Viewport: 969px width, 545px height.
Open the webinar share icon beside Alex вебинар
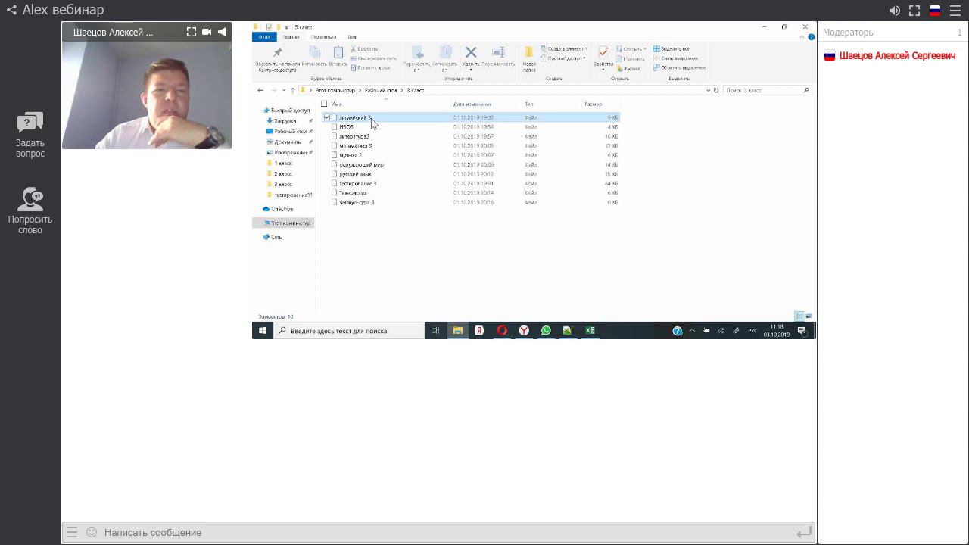pyautogui.click(x=11, y=11)
